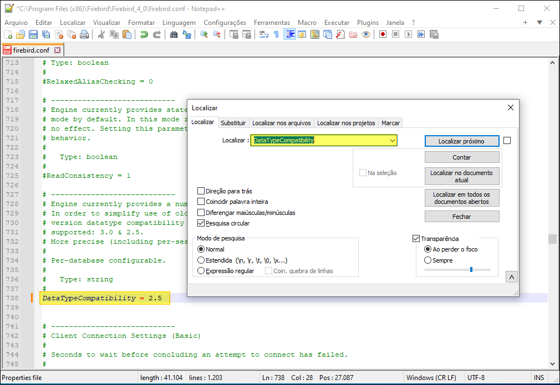Image resolution: width=560 pixels, height=385 pixels.
Task: Choose 'Expressão regular' search mode
Action: tap(201, 271)
